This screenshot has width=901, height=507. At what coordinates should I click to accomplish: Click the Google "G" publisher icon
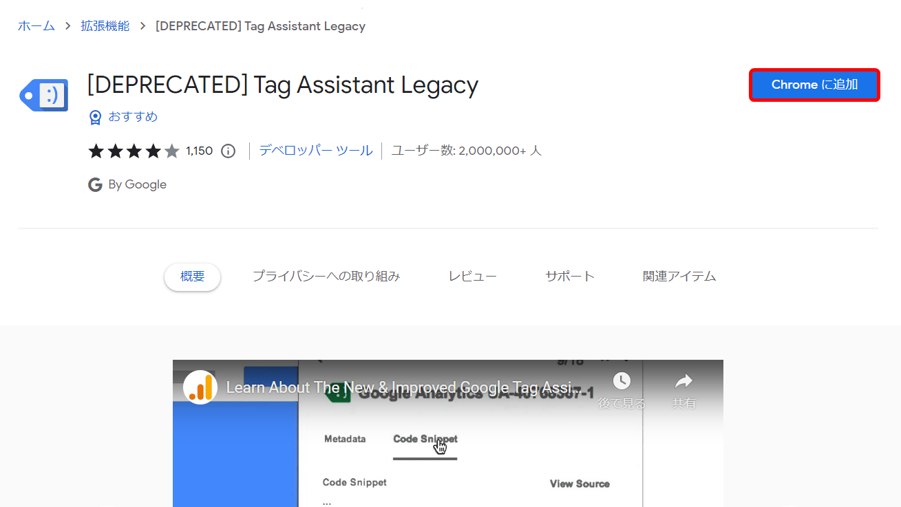tap(95, 184)
